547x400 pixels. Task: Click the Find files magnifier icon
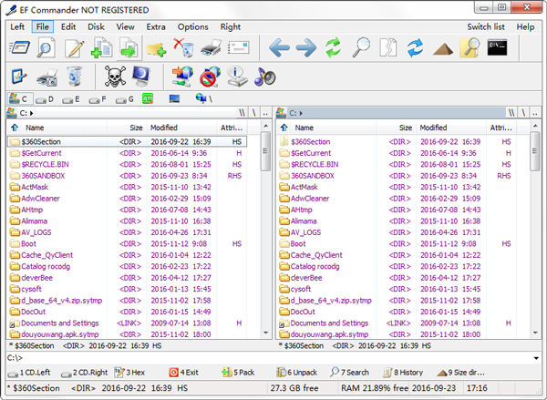[x=361, y=47]
